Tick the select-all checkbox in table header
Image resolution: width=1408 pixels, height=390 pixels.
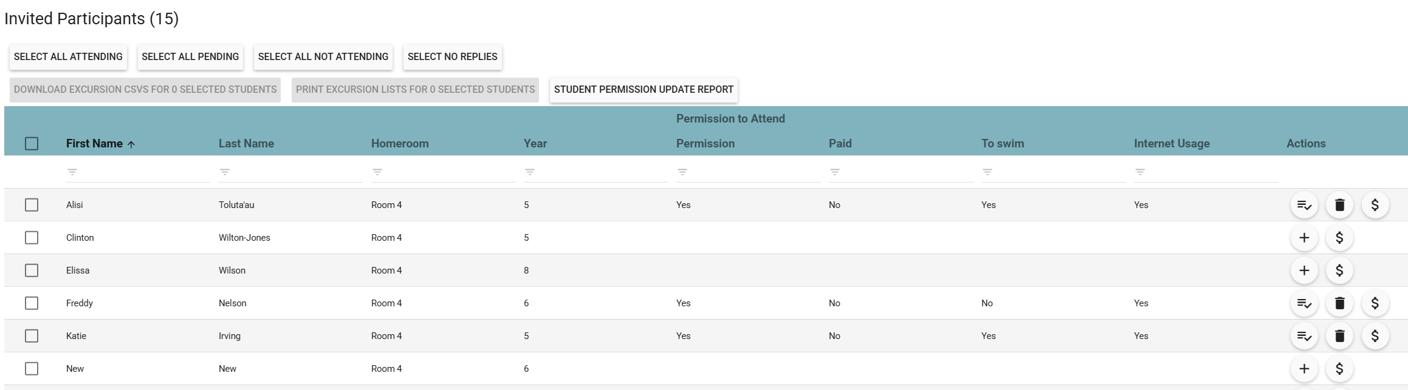tap(32, 144)
